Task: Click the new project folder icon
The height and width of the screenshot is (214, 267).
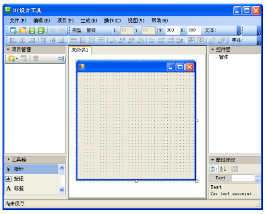Action: [12, 58]
